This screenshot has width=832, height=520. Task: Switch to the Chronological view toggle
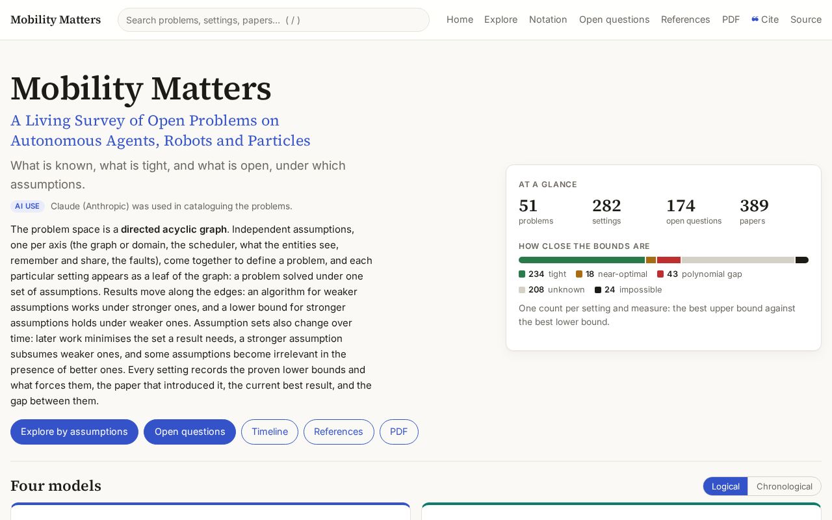click(x=785, y=486)
